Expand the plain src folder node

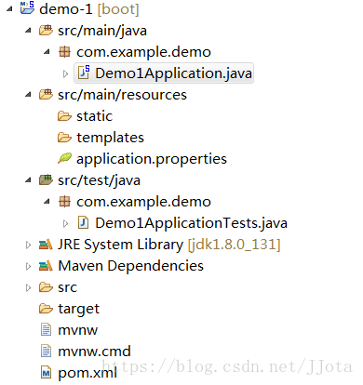28,287
